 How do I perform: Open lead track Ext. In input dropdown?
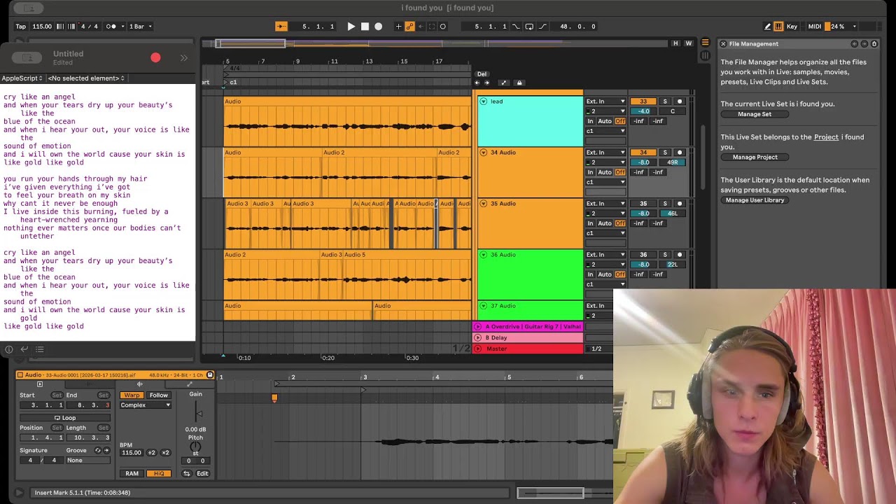click(x=605, y=101)
